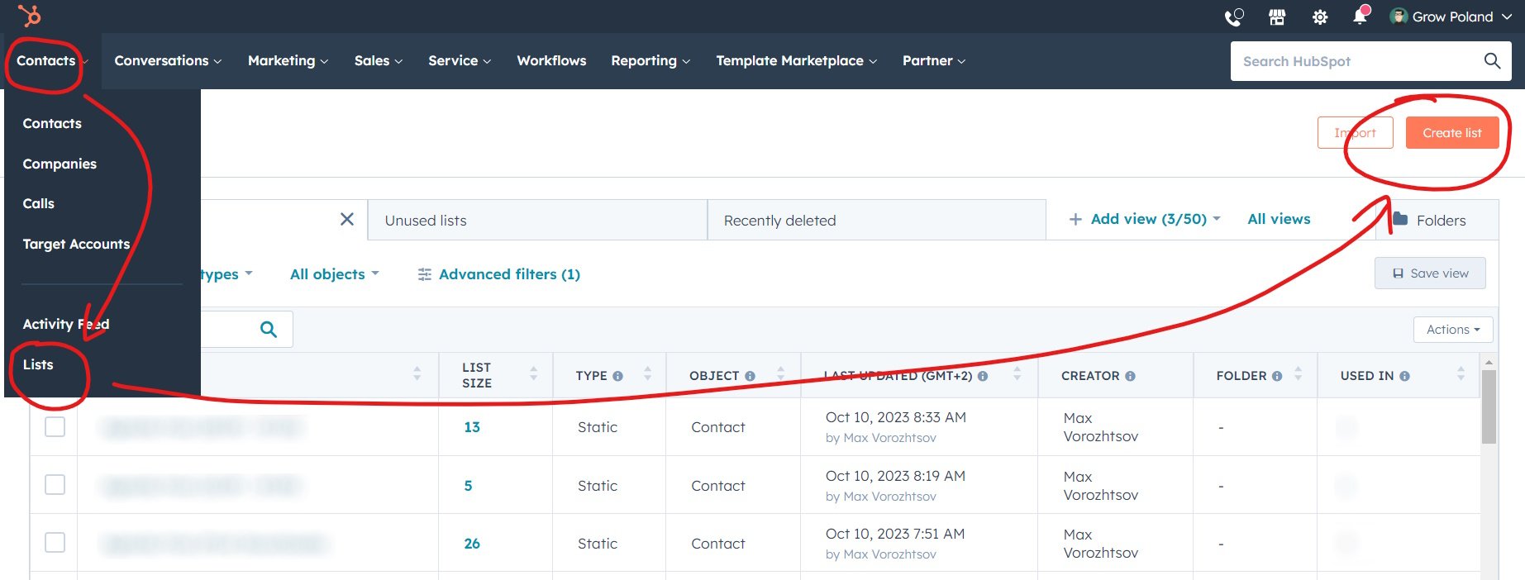Open the Folders button
1525x580 pixels.
coord(1437,220)
